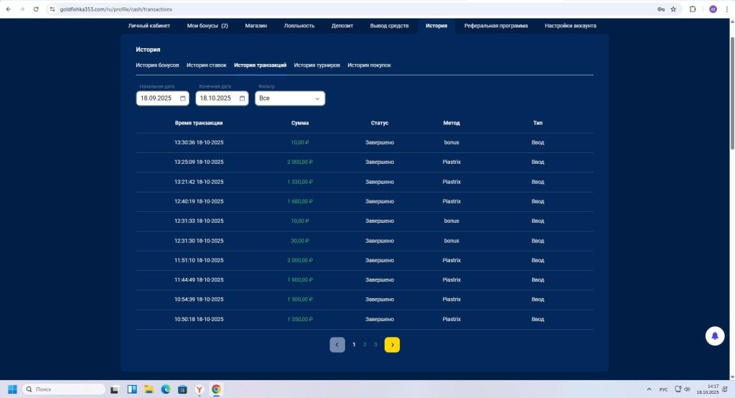Go to Депозит section
Image resolution: width=735 pixels, height=398 pixels.
point(342,26)
